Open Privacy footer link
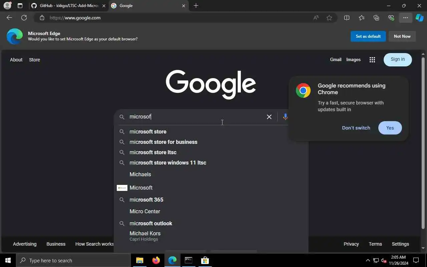 [351, 244]
